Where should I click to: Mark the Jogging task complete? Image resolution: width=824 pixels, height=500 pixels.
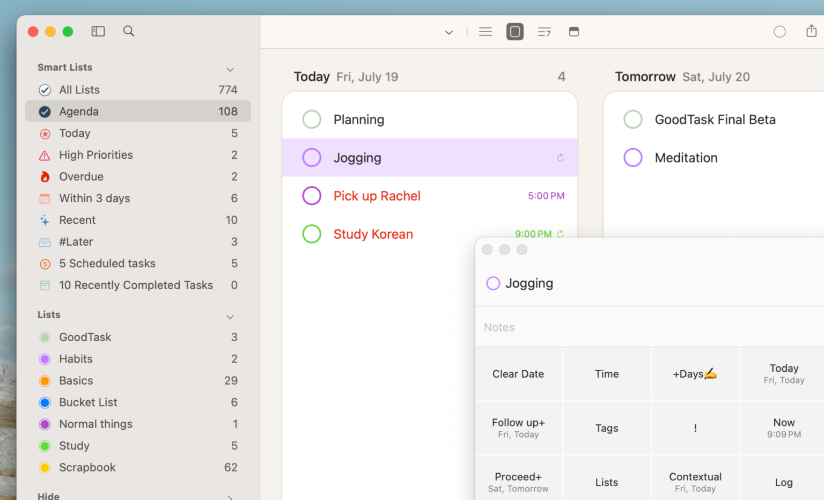point(312,157)
